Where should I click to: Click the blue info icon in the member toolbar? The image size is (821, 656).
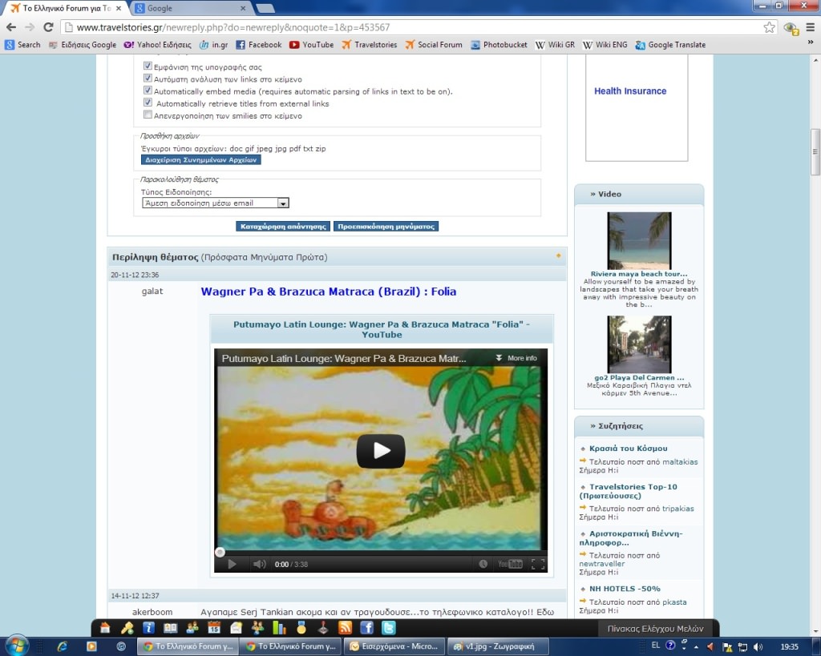[148, 628]
